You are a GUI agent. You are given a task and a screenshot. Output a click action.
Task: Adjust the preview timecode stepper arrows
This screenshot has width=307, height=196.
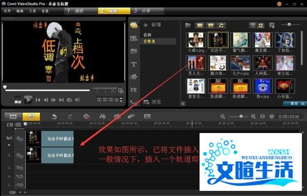point(121,100)
